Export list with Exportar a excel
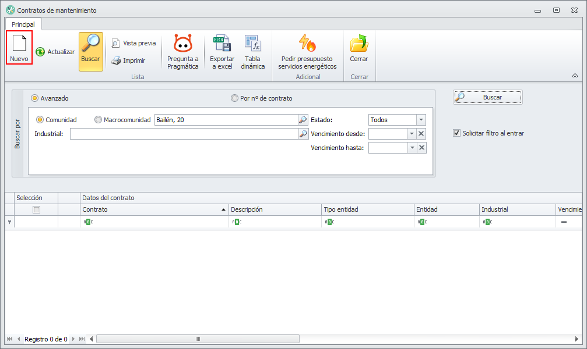This screenshot has width=587, height=349. click(222, 52)
